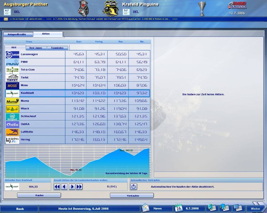Click the Schluckauf company logo
267x213 pixels.
pos(13,117)
